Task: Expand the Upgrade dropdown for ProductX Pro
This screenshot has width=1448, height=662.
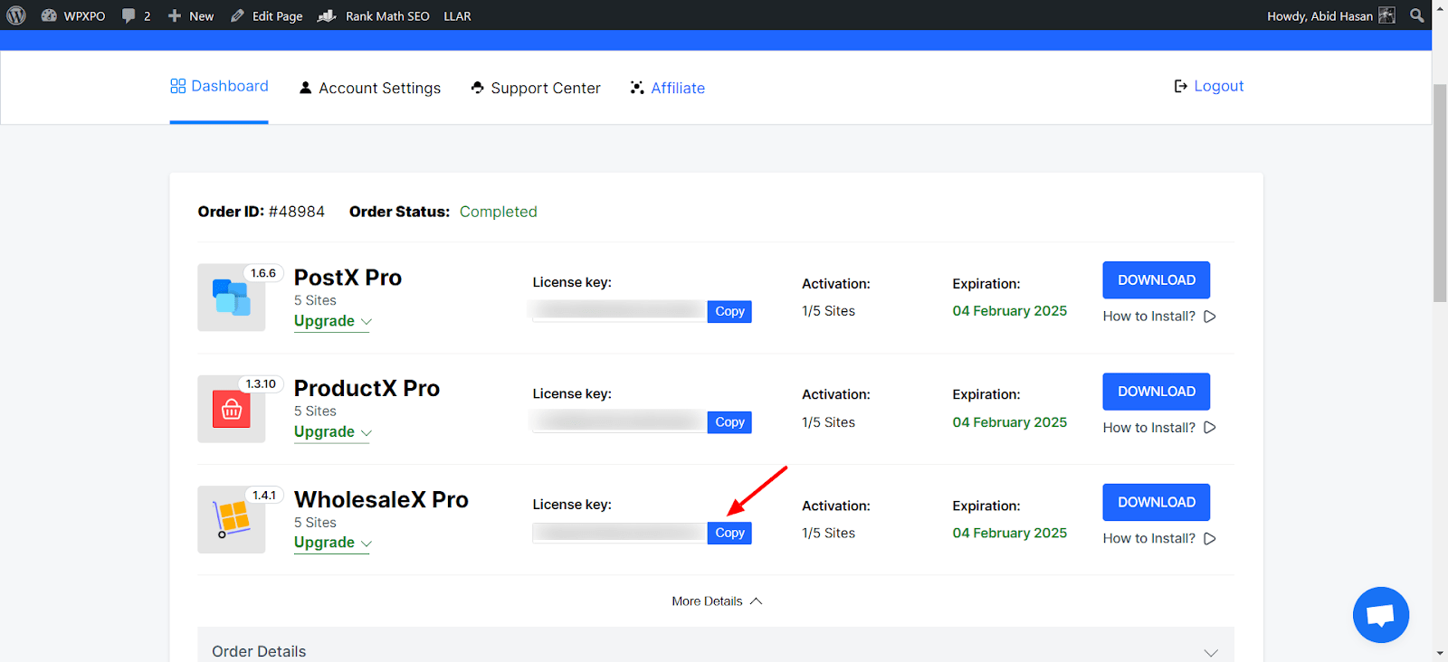Action: click(332, 432)
